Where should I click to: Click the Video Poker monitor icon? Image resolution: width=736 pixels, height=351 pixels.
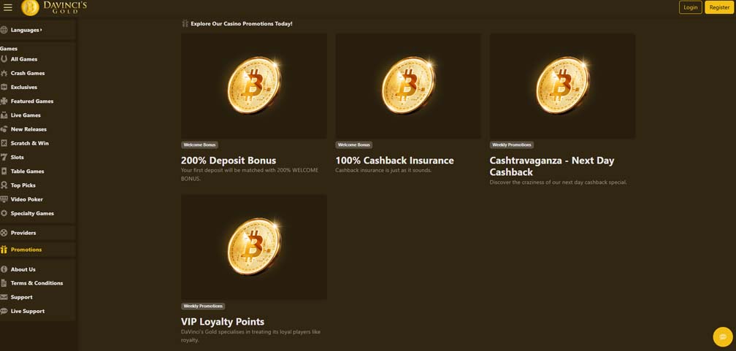(x=4, y=199)
